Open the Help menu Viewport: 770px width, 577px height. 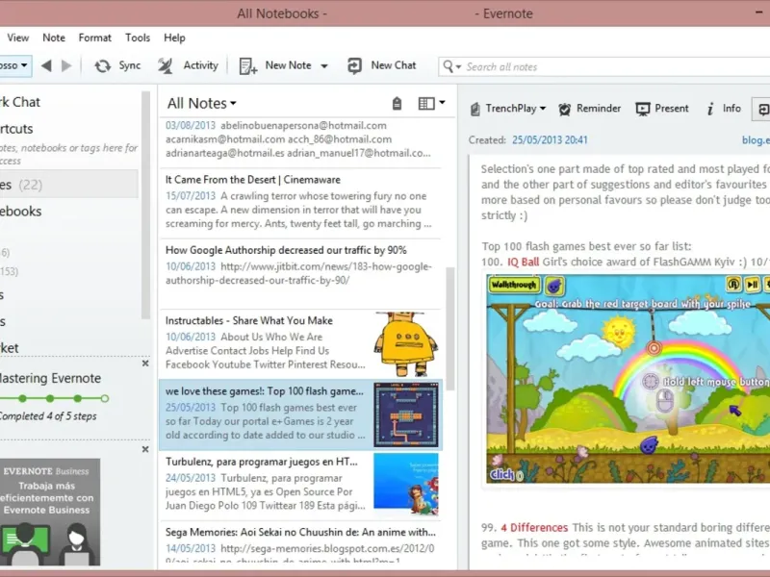[174, 38]
